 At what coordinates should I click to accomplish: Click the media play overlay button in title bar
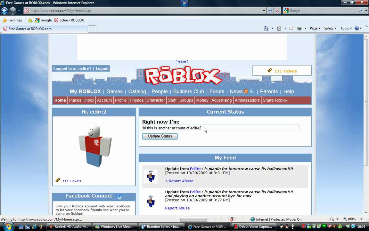coord(184,3)
